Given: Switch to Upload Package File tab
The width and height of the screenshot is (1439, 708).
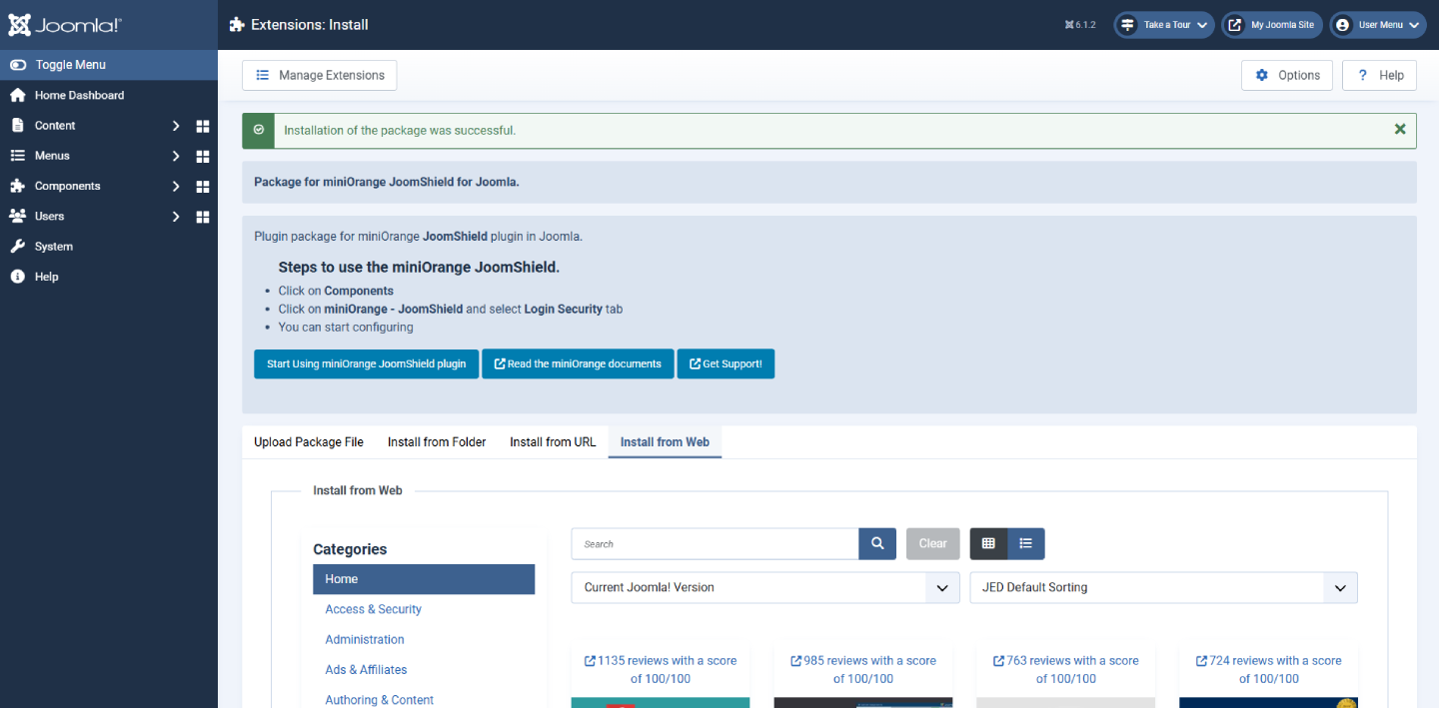Looking at the screenshot, I should click(x=309, y=441).
